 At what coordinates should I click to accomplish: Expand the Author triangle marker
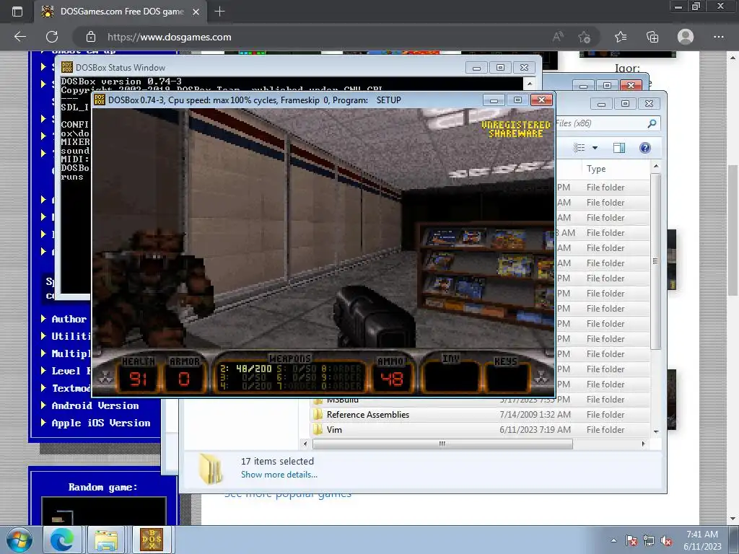[x=43, y=318]
